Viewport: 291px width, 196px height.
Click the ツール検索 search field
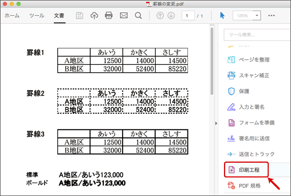pos(257,34)
